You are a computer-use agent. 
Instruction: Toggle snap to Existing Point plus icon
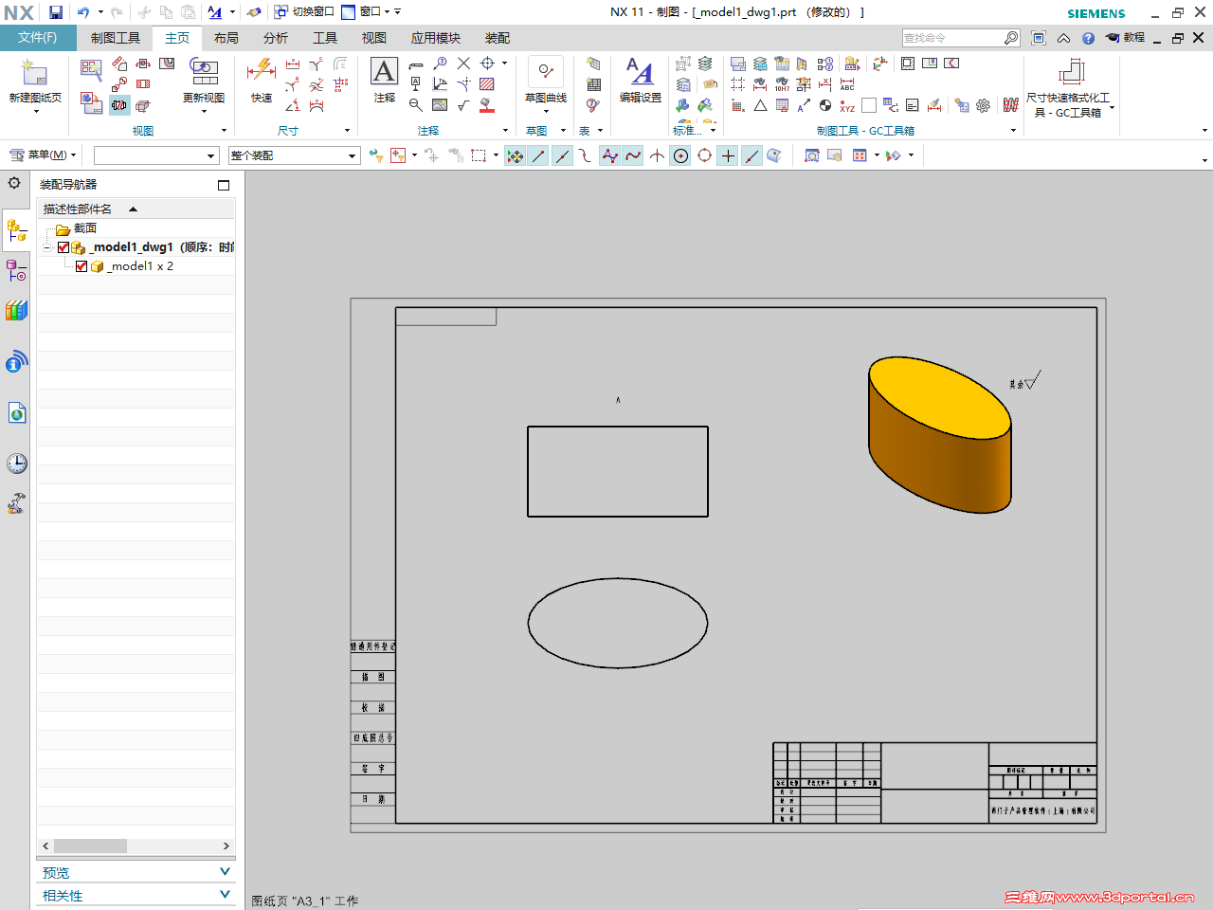(x=728, y=155)
